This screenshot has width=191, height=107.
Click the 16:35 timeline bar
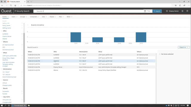(x=98, y=40)
